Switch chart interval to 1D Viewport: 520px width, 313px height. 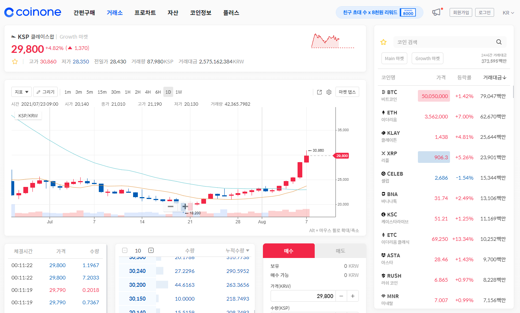click(x=168, y=92)
